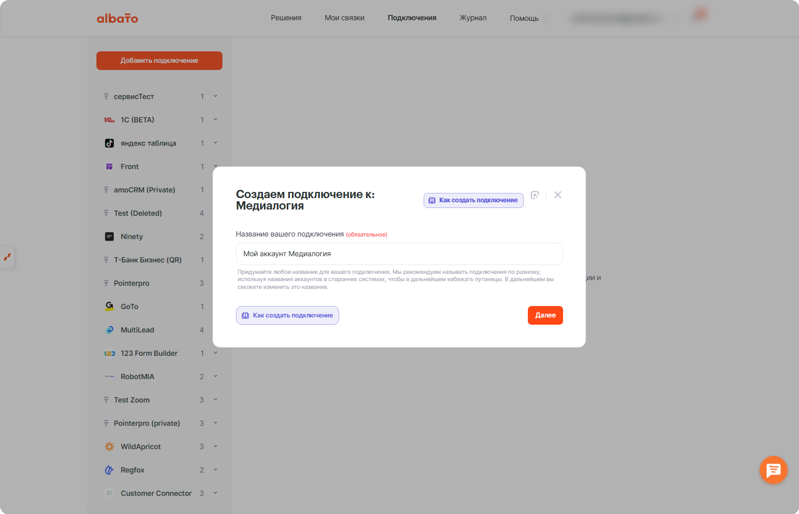799x514 pixels.
Task: Close the create connection dialog
Action: pyautogui.click(x=558, y=195)
